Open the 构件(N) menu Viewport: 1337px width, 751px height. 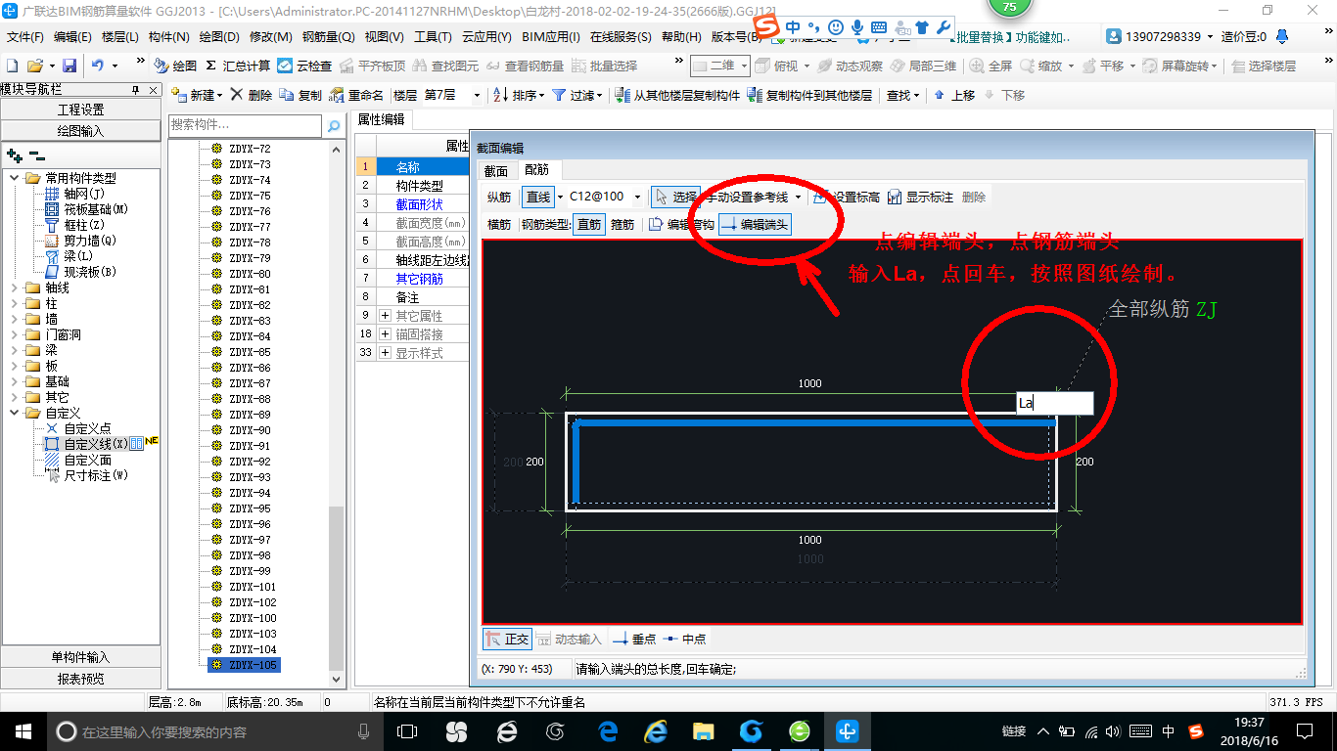pyautogui.click(x=168, y=36)
